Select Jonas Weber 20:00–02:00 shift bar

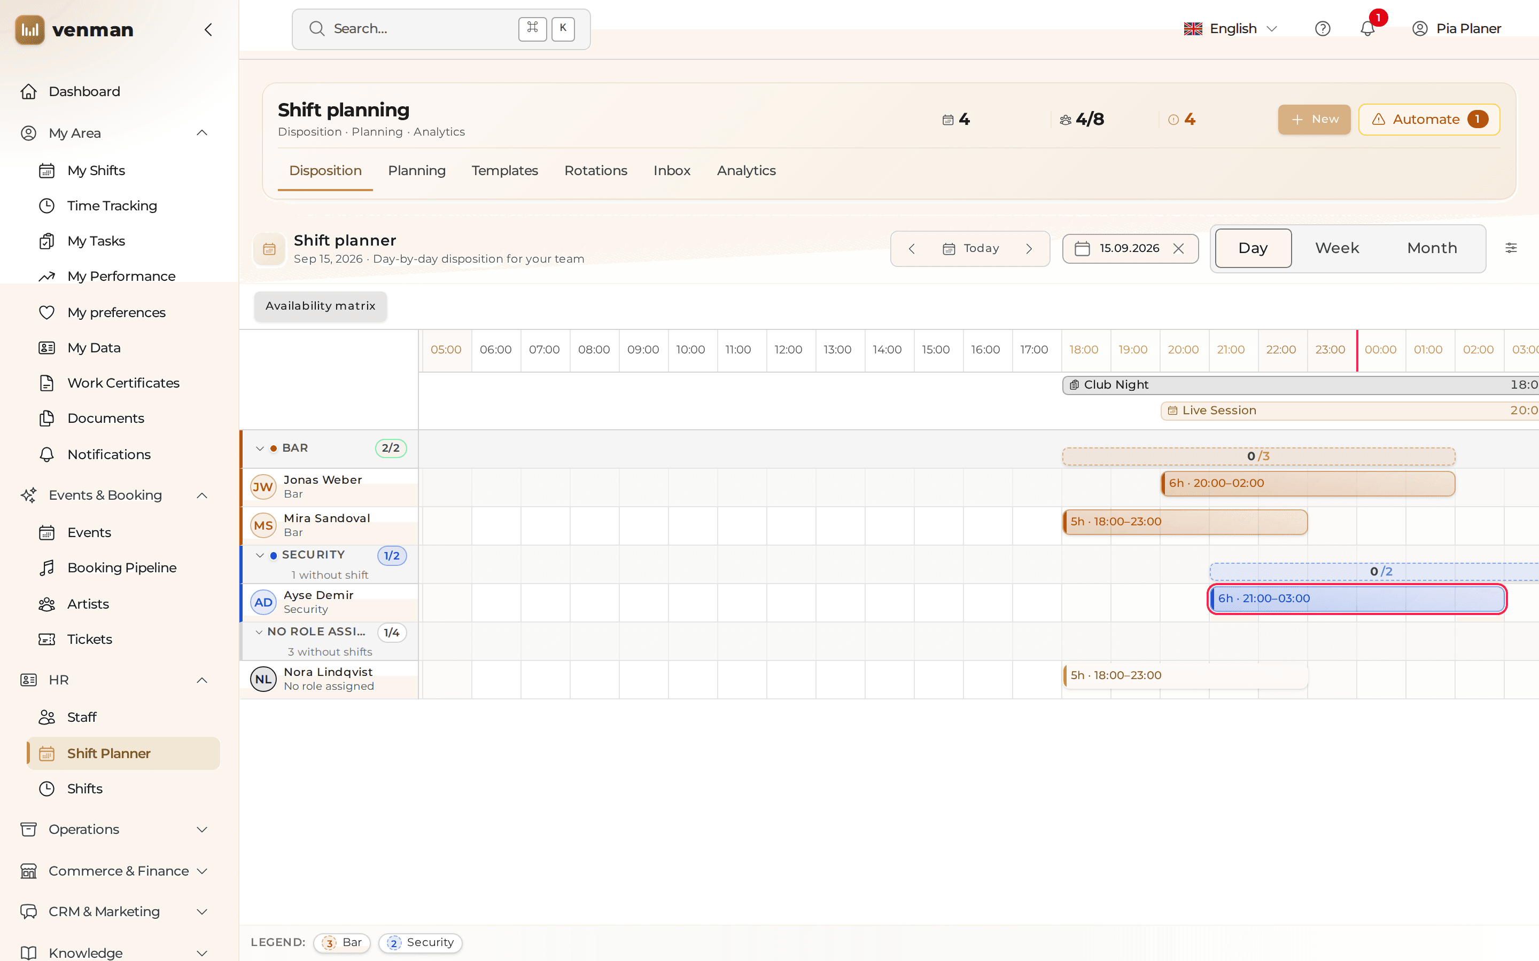[x=1308, y=483]
